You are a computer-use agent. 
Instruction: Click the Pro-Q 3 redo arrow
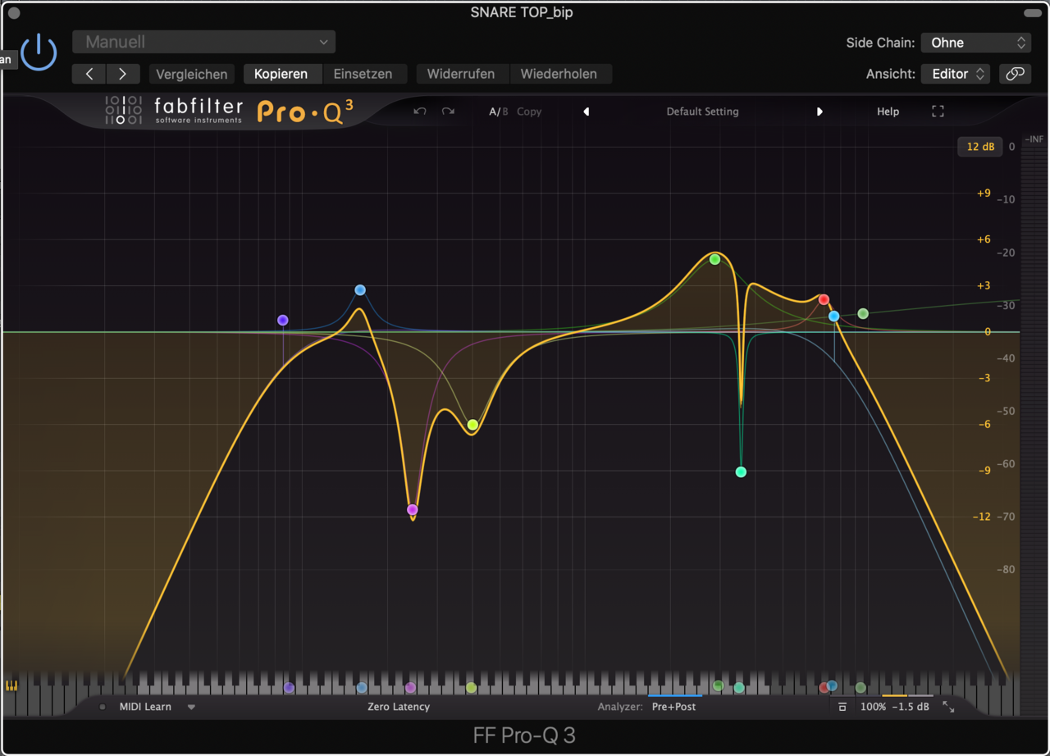click(448, 112)
